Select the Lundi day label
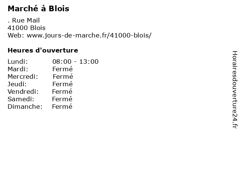 point(18,61)
